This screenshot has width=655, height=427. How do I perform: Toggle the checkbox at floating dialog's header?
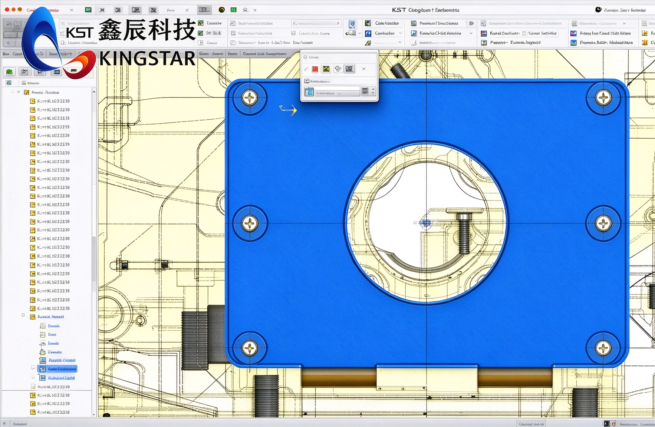[306, 57]
